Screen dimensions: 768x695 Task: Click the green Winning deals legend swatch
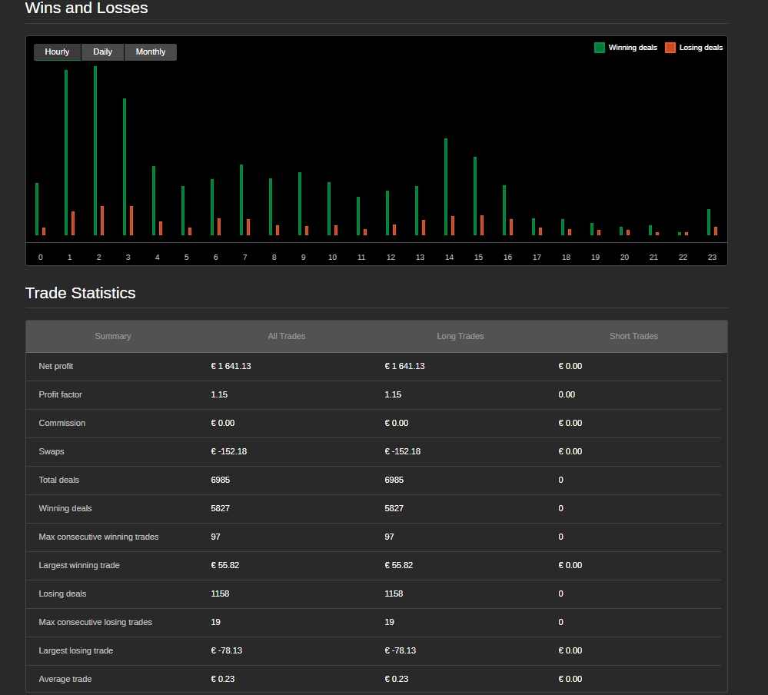tap(600, 48)
